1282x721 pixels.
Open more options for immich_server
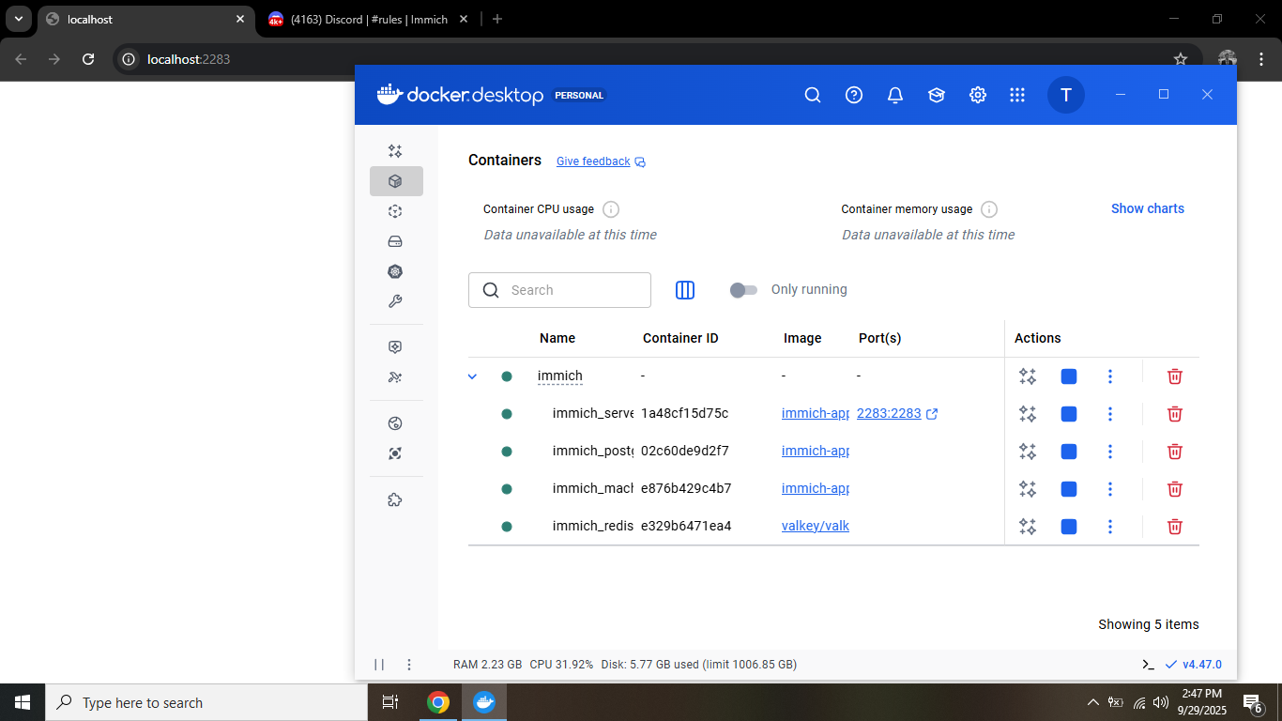1110,414
